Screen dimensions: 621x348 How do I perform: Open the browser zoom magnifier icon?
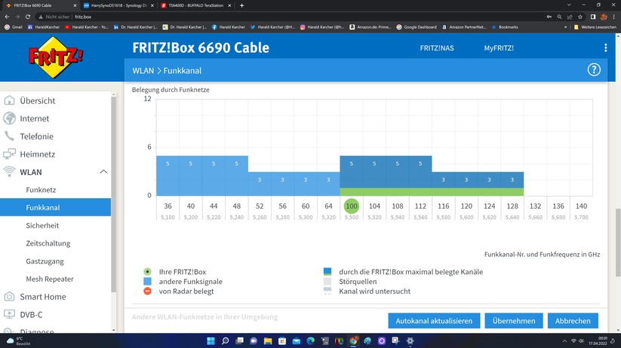(x=559, y=17)
